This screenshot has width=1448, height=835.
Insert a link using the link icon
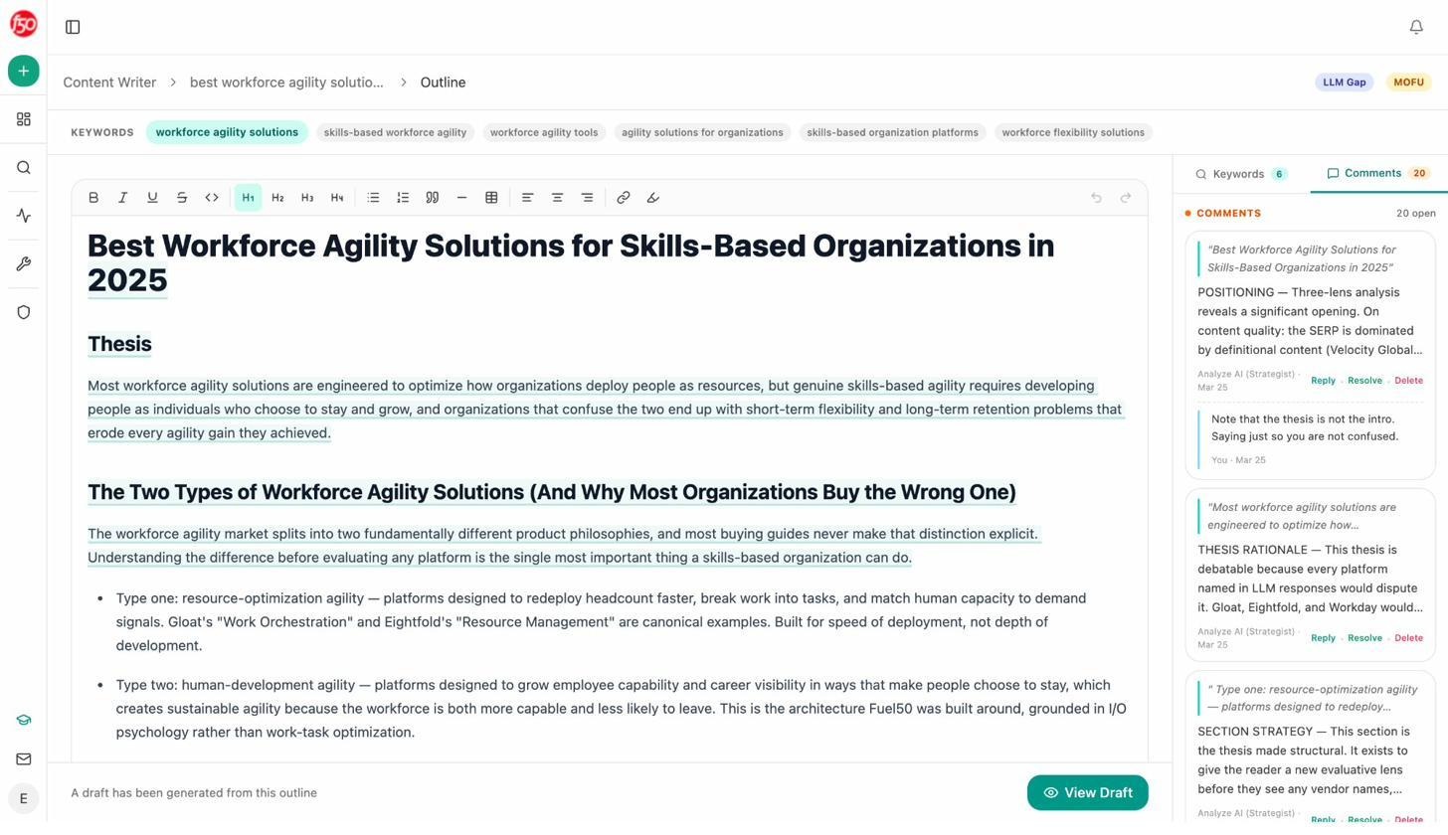point(623,197)
